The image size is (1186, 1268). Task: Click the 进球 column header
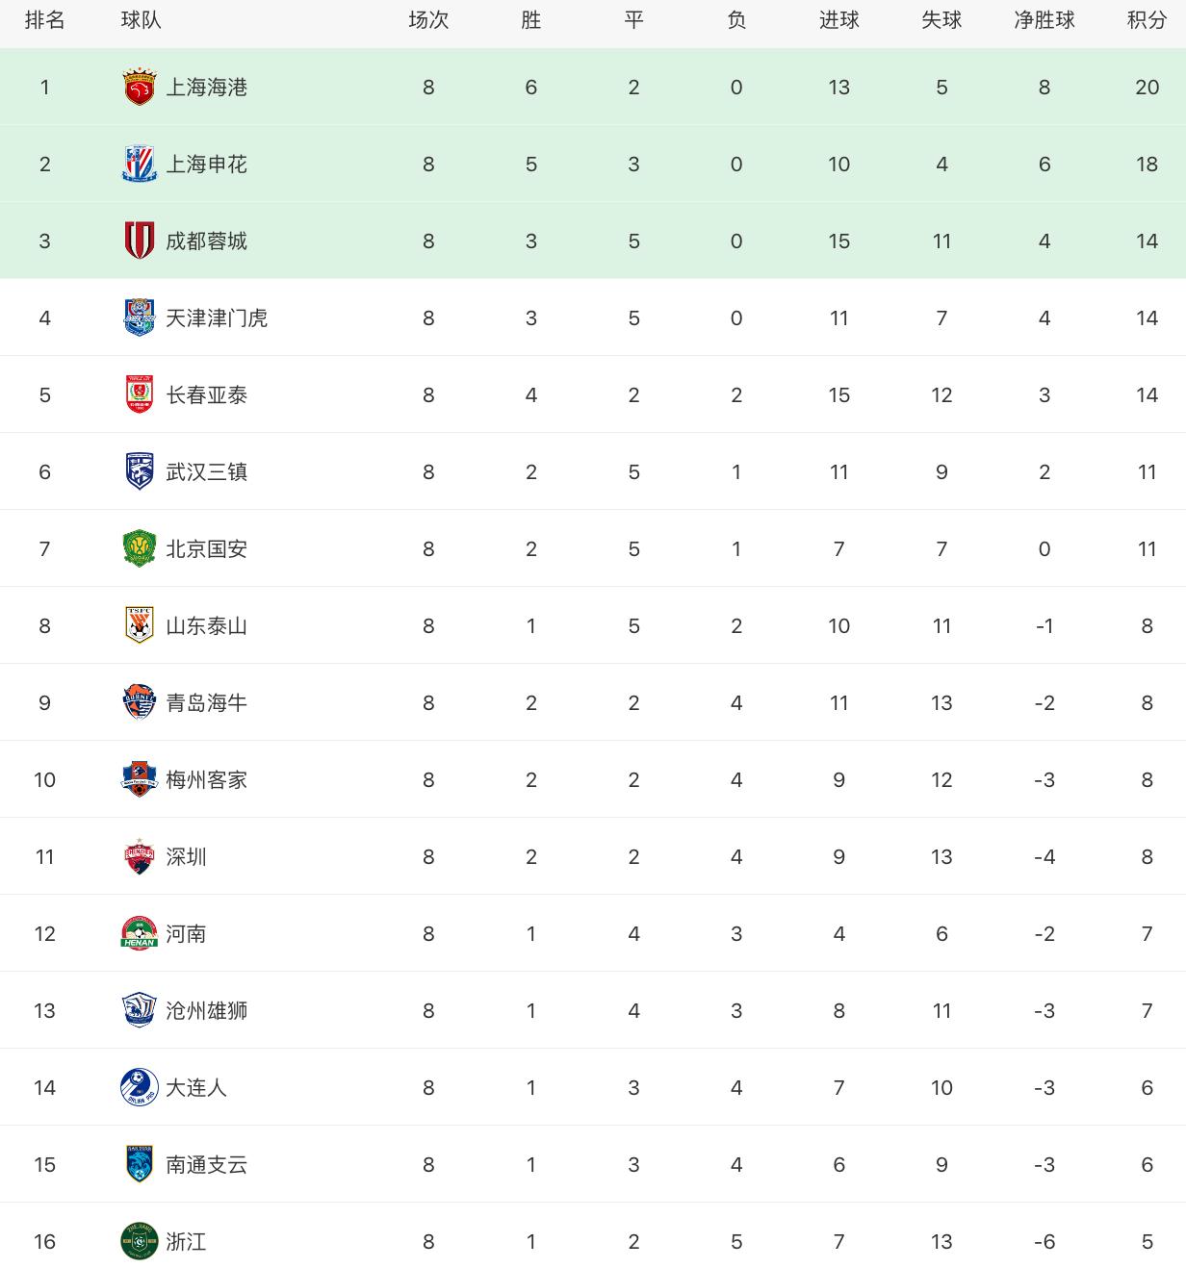[x=838, y=20]
